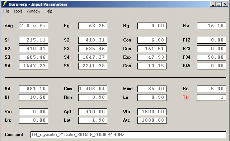Image resolution: width=230 pixels, height=141 pixels.
Task: Click the Con label beside 161.51
Action: (x=127, y=49)
